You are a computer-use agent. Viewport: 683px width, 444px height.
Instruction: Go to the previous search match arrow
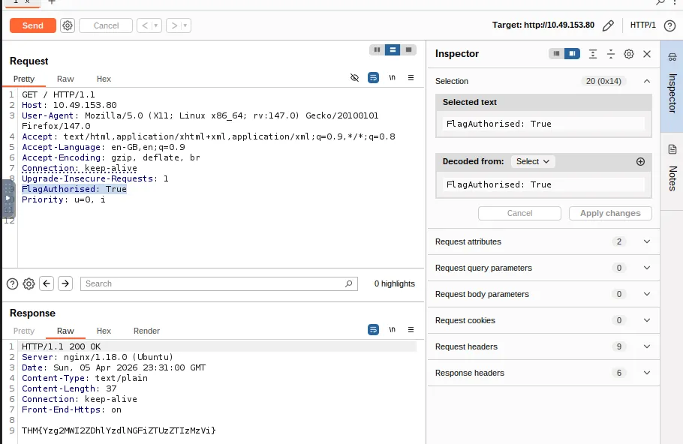coord(47,283)
